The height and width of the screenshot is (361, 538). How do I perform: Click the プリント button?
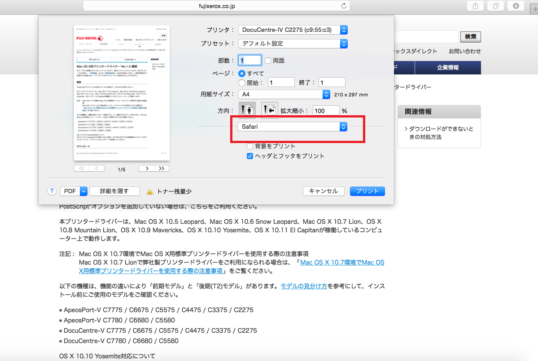(x=367, y=191)
